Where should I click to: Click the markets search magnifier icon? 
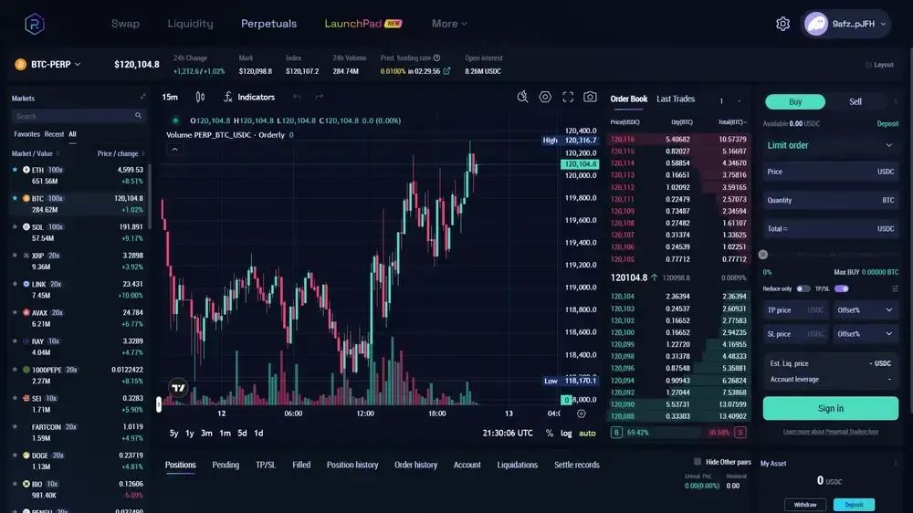[x=139, y=116]
